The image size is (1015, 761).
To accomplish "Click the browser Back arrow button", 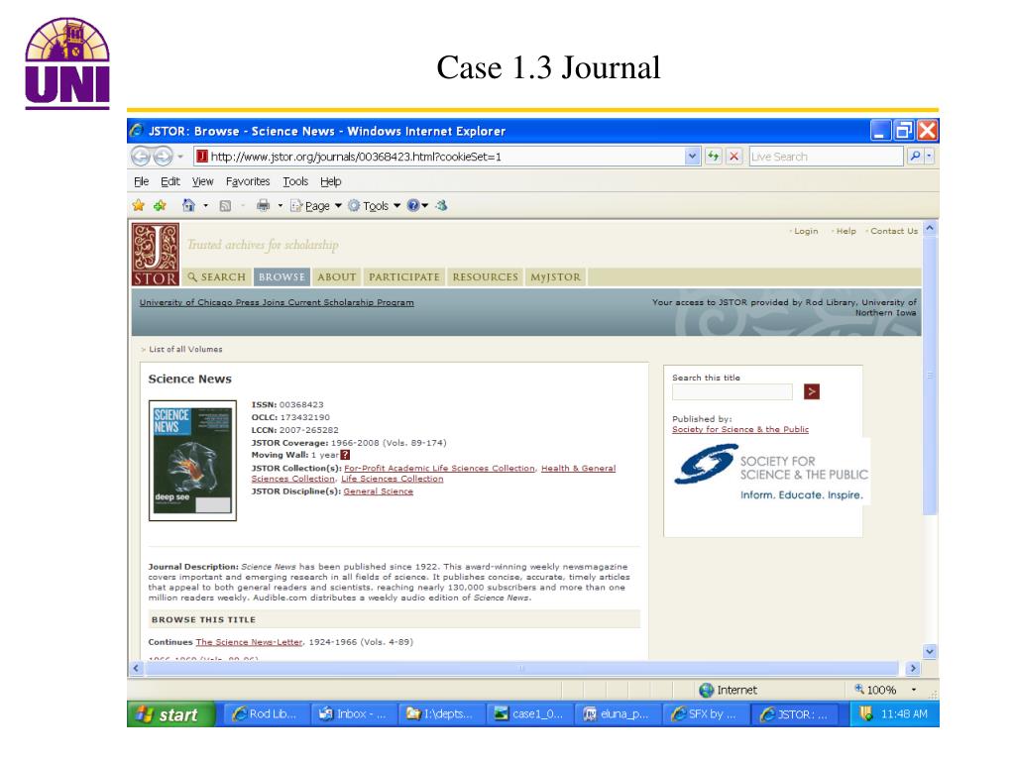I will pos(140,157).
